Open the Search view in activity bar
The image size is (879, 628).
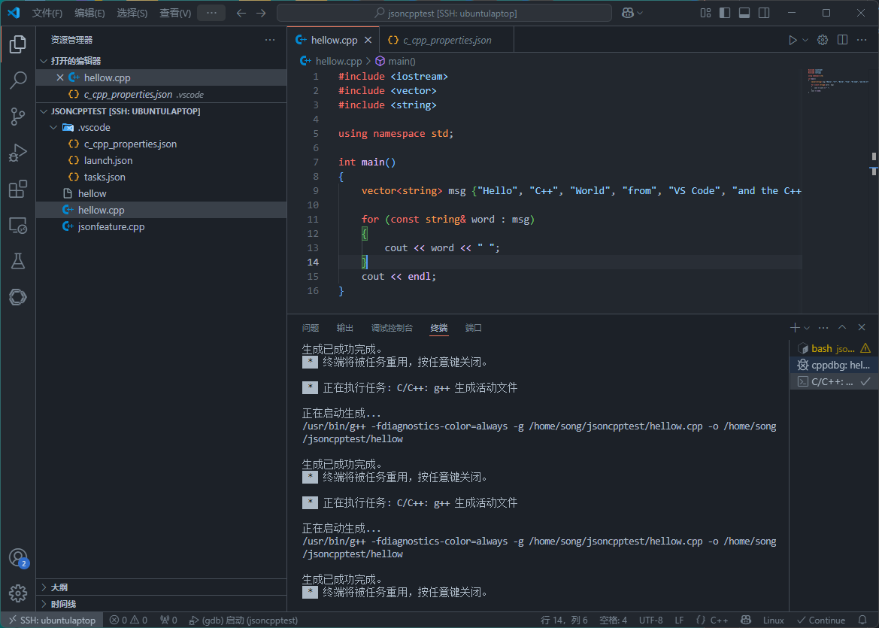[x=18, y=80]
